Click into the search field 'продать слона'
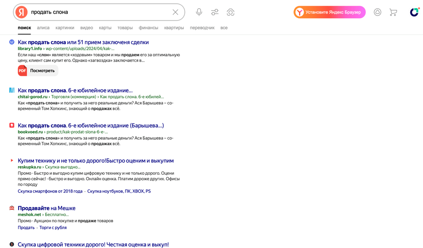 [x=100, y=12]
